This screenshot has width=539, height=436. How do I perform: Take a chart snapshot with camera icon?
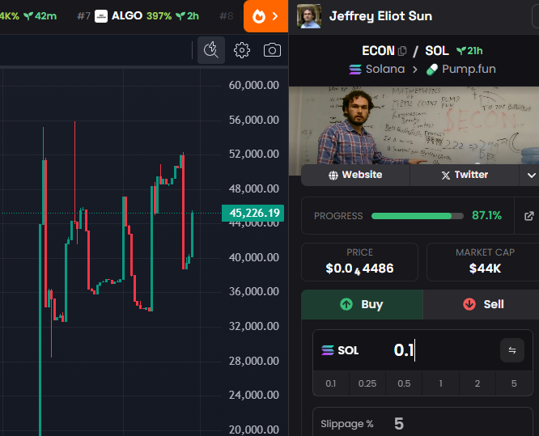point(272,50)
